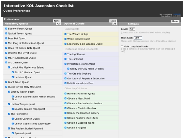Uncheck Cap'm Caronch Quest checkbox

point(13,119)
